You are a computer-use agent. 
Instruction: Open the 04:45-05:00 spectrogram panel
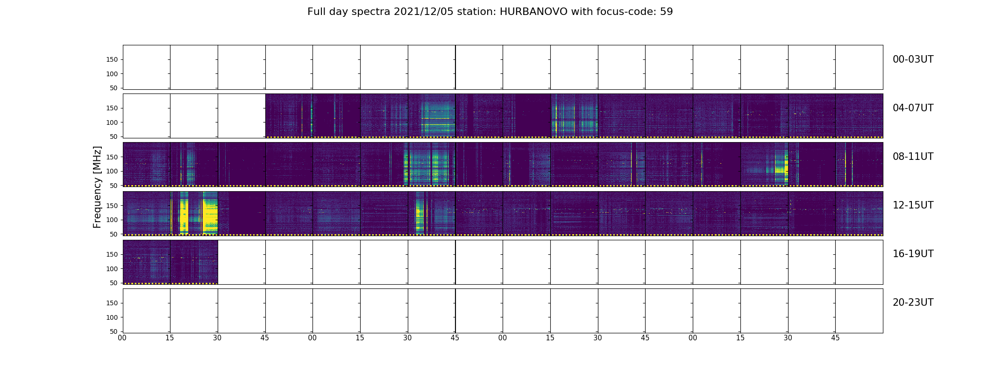289,116
